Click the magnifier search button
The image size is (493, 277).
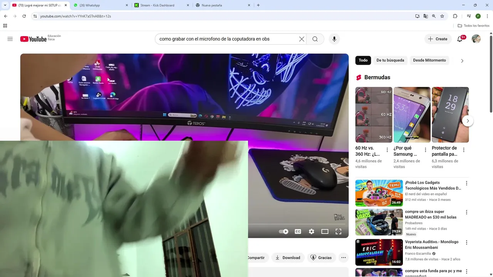pyautogui.click(x=315, y=39)
